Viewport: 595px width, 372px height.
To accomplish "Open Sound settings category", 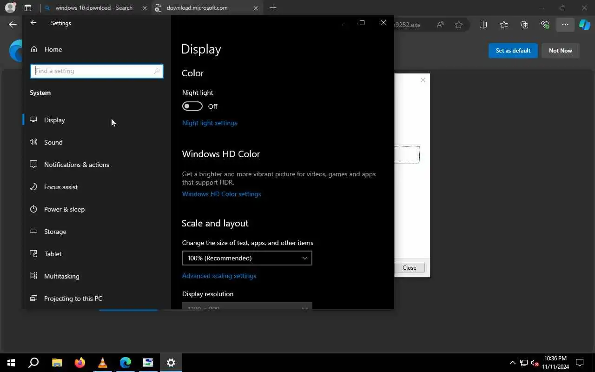I will point(97,142).
